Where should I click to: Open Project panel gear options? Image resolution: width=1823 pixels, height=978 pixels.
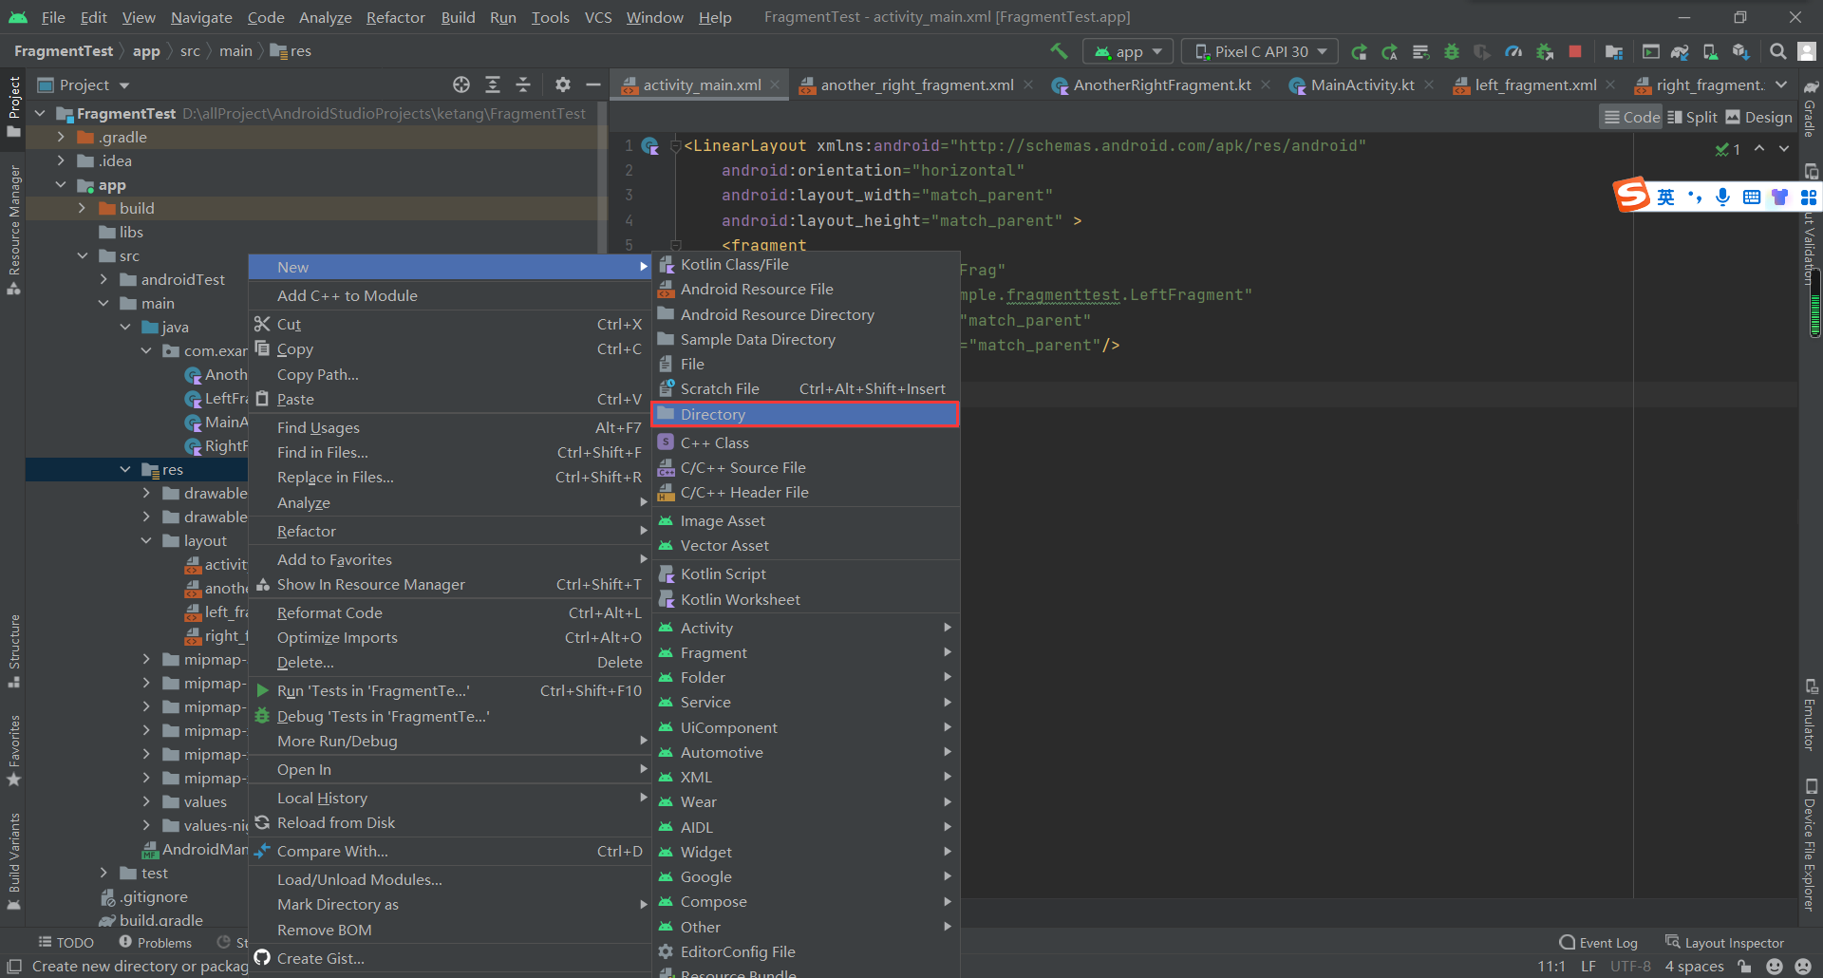coord(562,85)
